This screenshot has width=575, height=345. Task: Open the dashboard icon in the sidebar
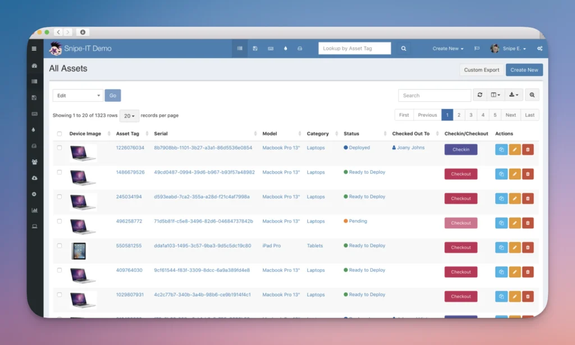[x=34, y=66]
